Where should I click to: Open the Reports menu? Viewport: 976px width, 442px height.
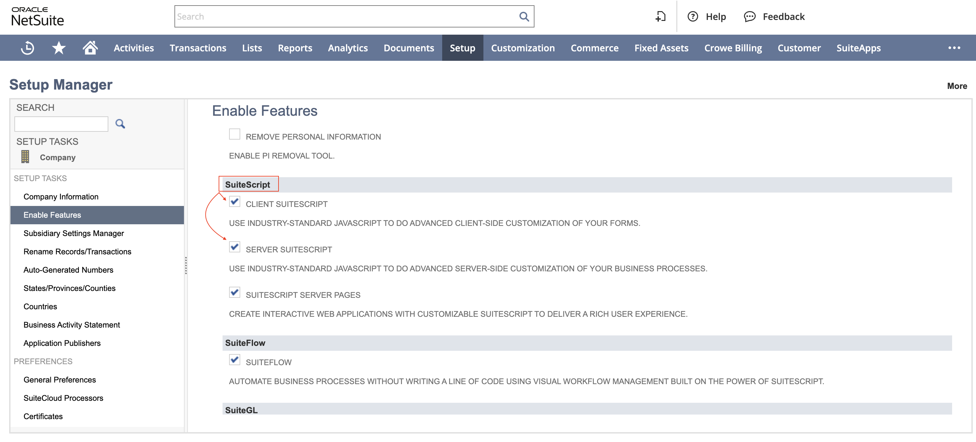pos(295,48)
